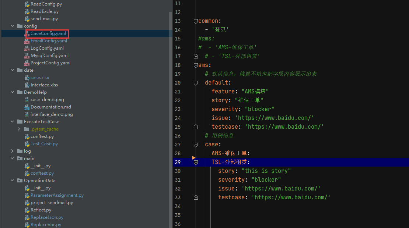Viewport: 409px width, 228px height.
Task: Click the Markdown icon of Documentation.md
Action: pos(27,107)
